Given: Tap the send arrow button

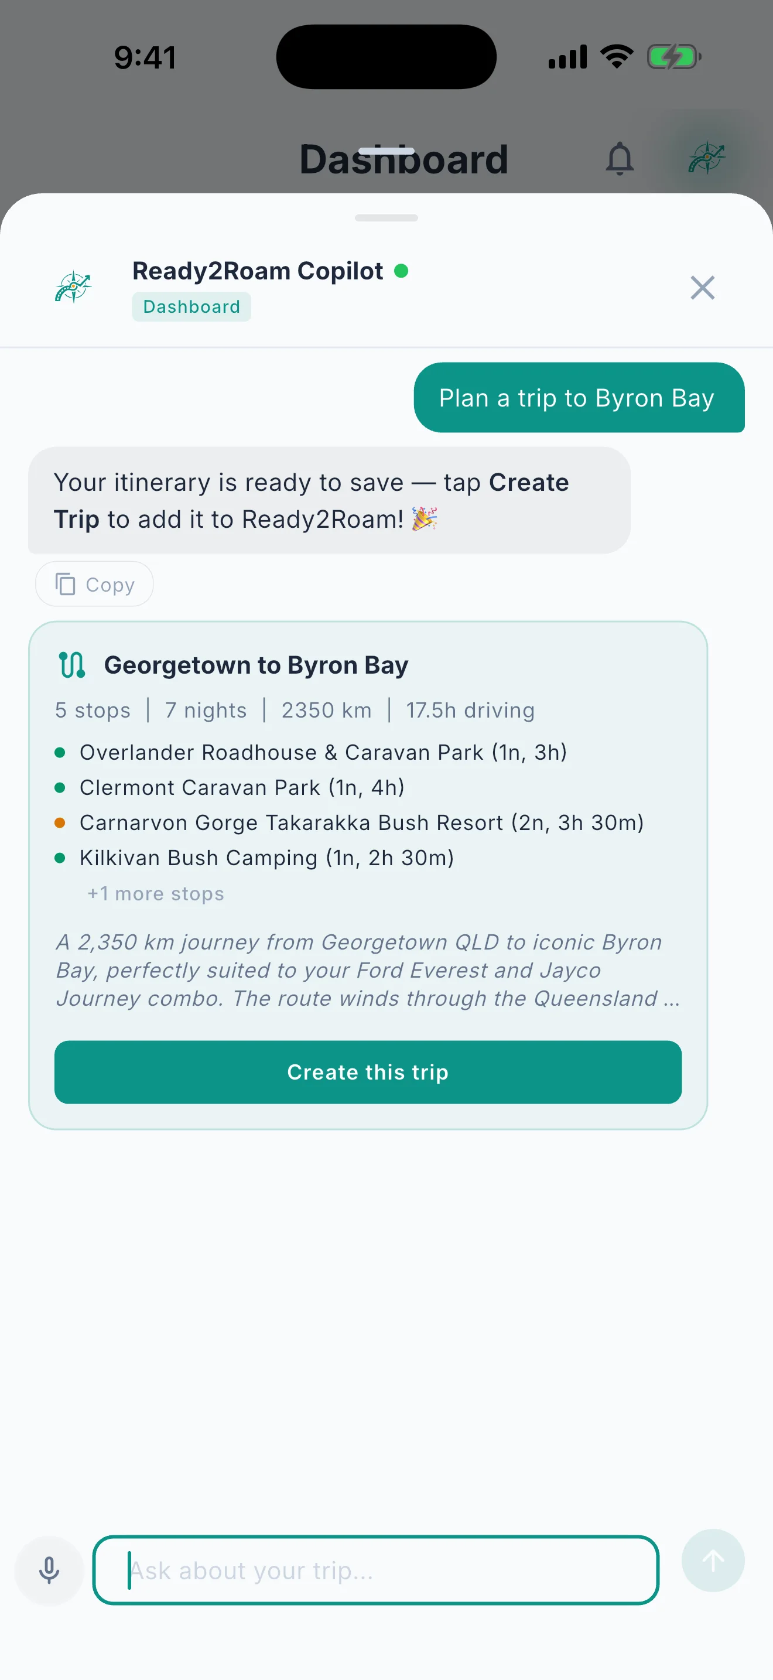Looking at the screenshot, I should pyautogui.click(x=712, y=1561).
